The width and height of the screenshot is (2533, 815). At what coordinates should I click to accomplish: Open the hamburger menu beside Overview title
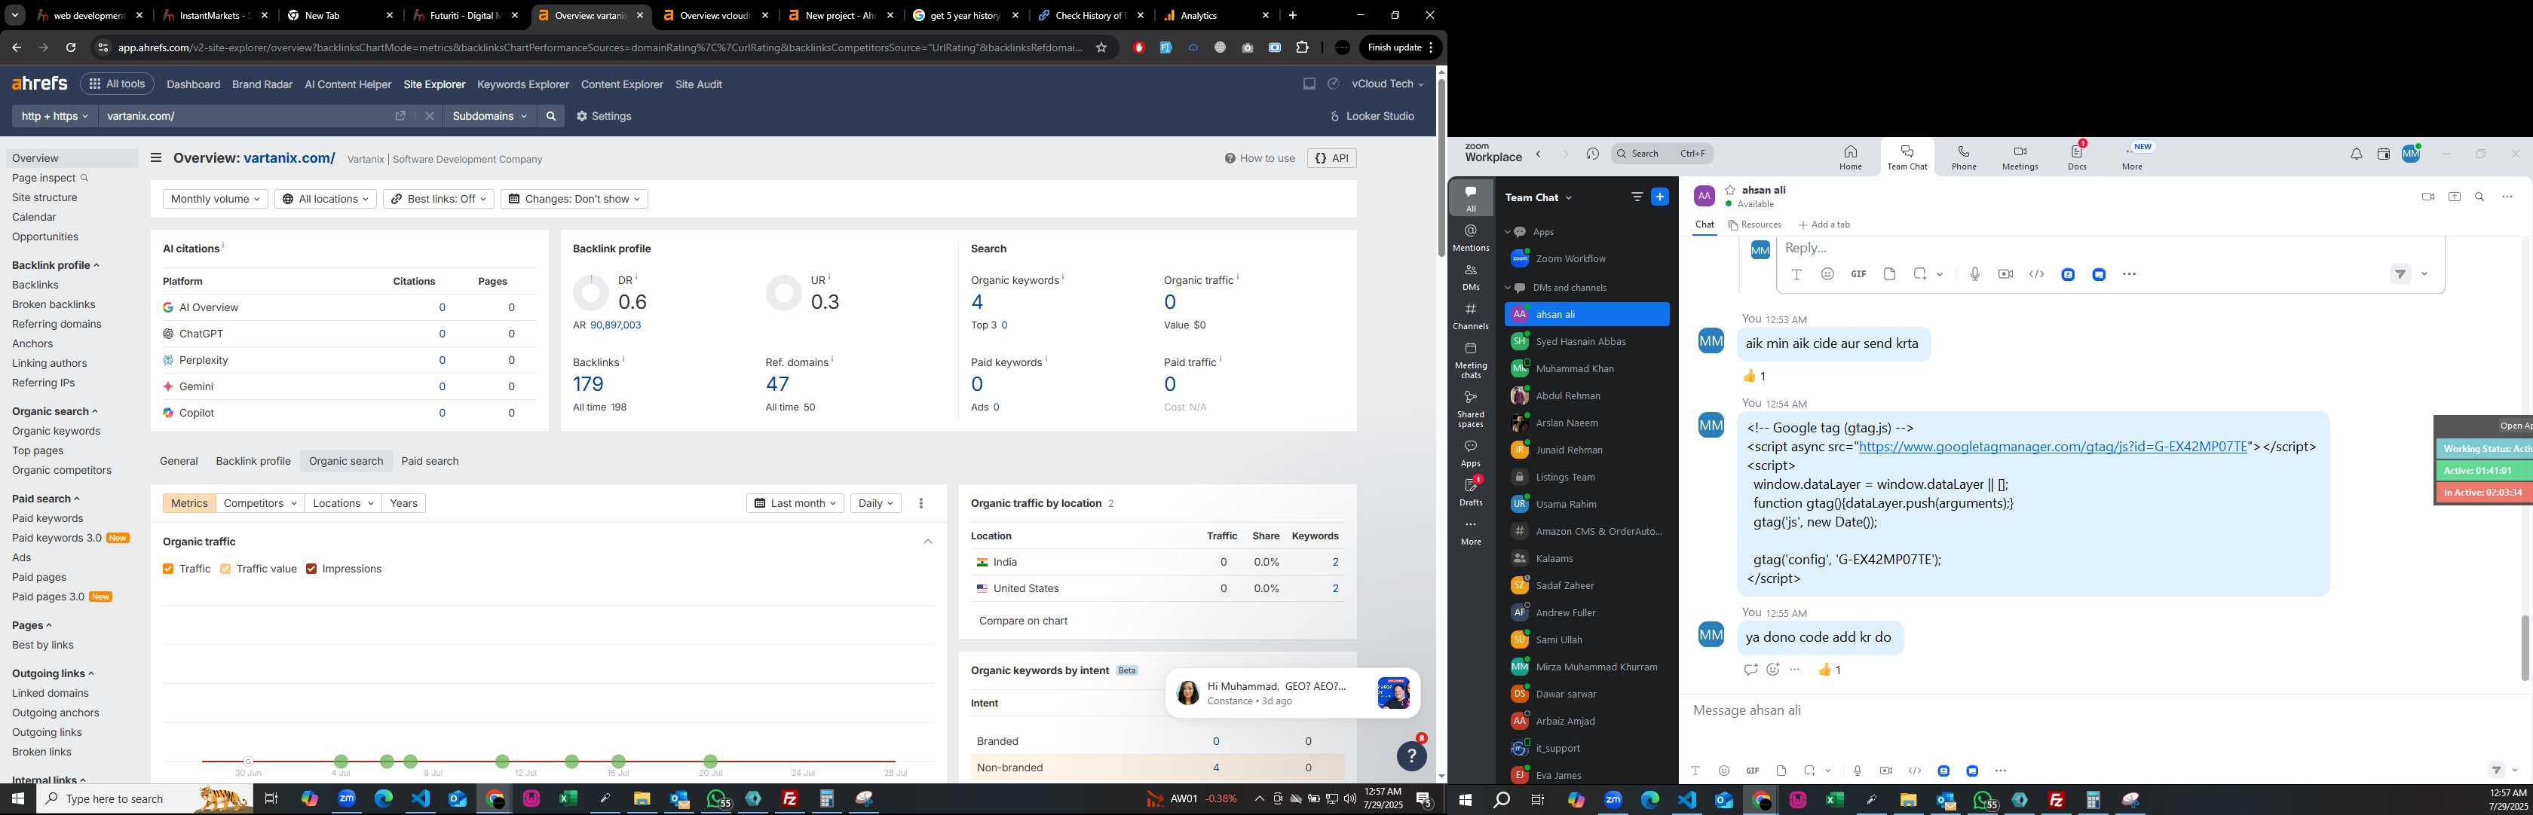155,158
